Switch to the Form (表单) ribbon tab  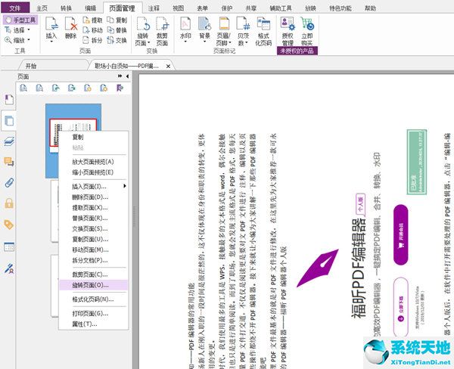(202, 8)
